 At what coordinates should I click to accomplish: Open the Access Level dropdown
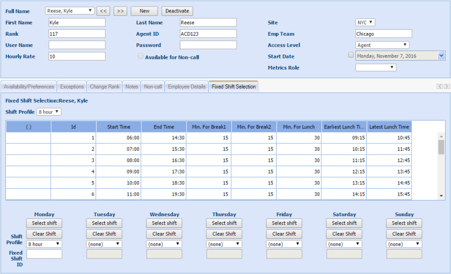click(382, 45)
